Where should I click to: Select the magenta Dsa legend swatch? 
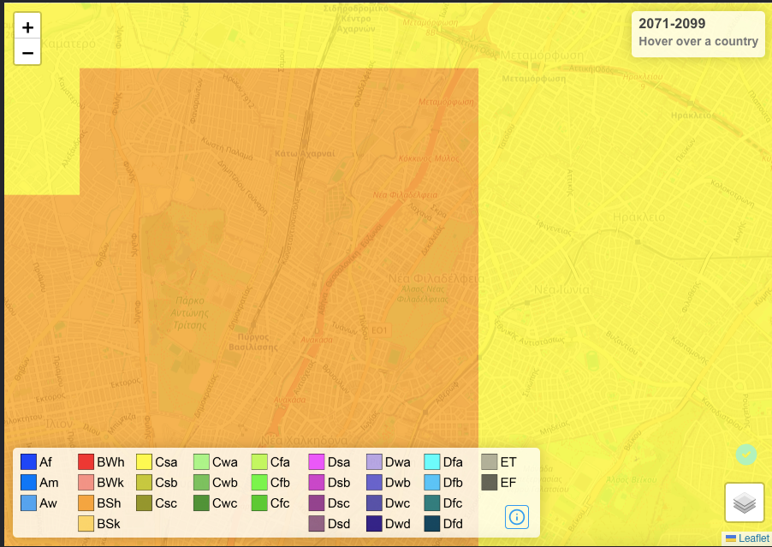click(317, 462)
